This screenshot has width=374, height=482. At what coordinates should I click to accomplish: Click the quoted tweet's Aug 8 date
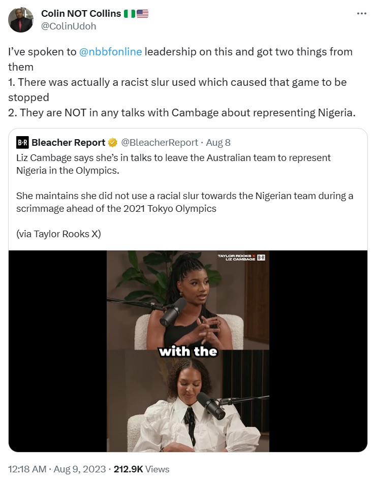pos(218,143)
